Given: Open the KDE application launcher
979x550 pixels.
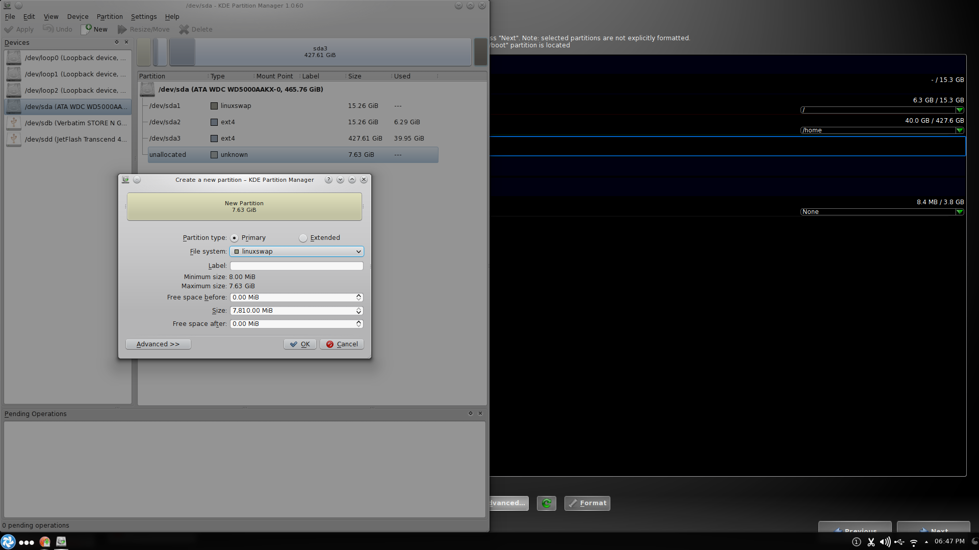Looking at the screenshot, I should tap(8, 542).
